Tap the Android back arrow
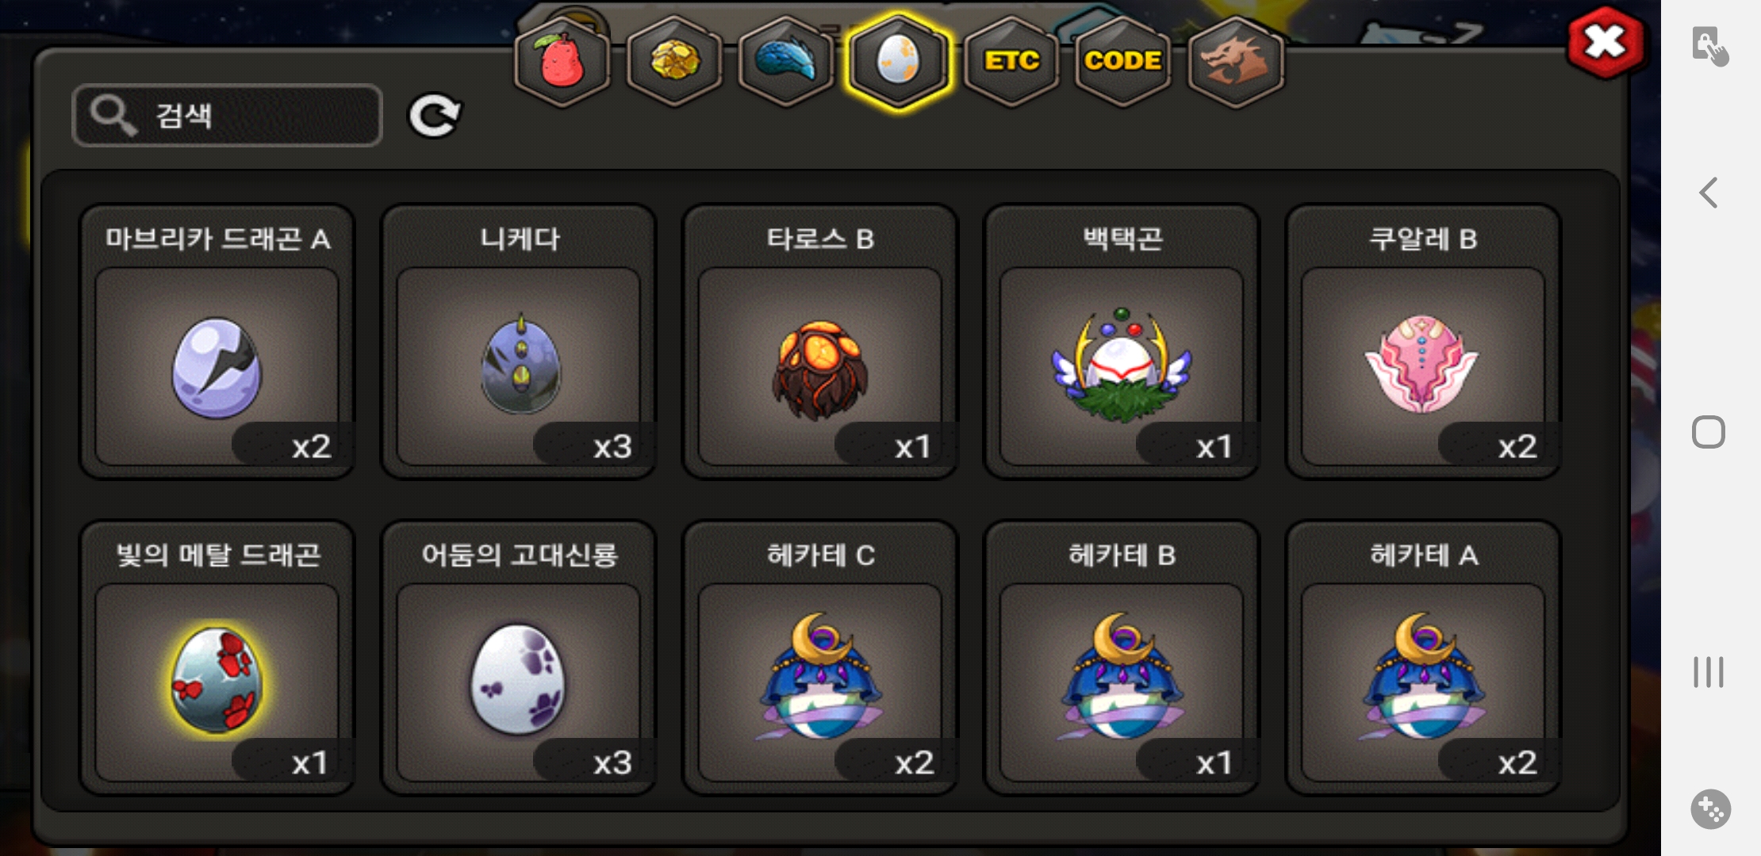The image size is (1761, 856). (x=1709, y=193)
